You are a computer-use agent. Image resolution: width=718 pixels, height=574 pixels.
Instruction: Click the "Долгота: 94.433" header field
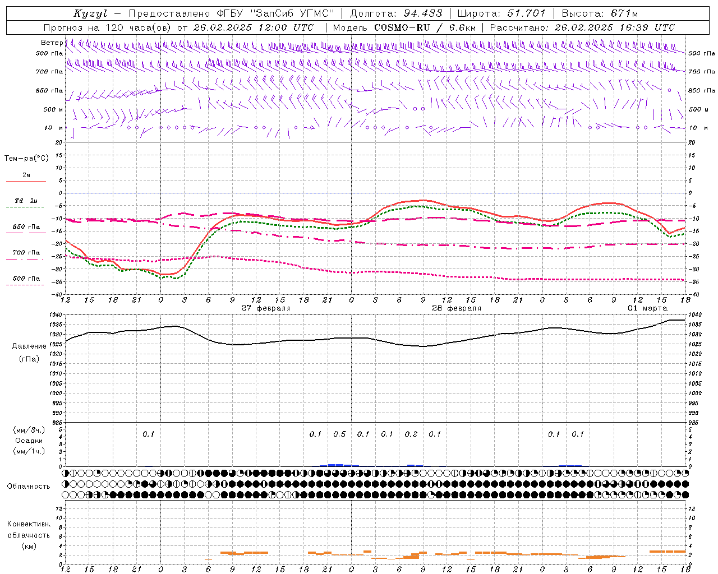pos(396,13)
